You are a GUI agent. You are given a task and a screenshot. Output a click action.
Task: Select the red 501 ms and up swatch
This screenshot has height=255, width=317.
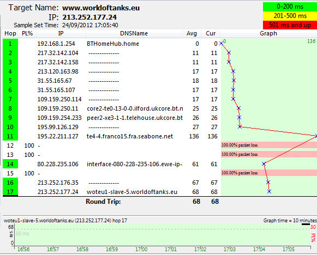(x=290, y=25)
